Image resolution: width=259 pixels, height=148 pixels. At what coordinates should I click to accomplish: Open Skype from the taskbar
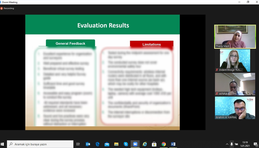pos(126,144)
